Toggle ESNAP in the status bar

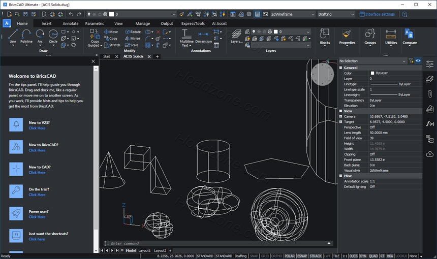coord(302,256)
